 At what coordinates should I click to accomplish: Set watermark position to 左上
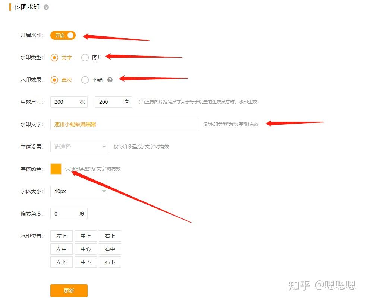(62, 236)
